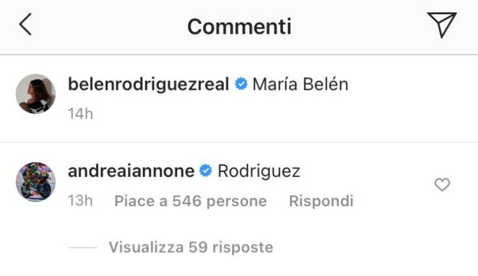Click verified badge next to andreaiannone
The width and height of the screenshot is (478, 276).
click(206, 171)
